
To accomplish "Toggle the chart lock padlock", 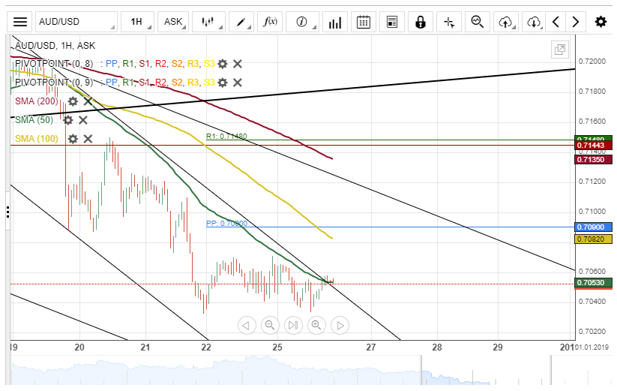I will (421, 22).
